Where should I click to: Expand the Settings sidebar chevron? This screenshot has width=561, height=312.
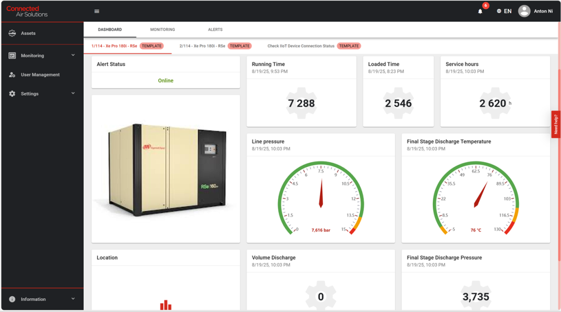(x=73, y=94)
